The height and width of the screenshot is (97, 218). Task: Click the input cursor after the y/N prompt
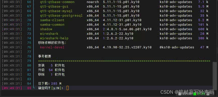(x=67, y=88)
